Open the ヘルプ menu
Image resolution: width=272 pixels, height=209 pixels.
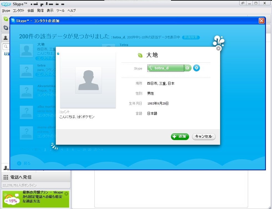pos(71,11)
